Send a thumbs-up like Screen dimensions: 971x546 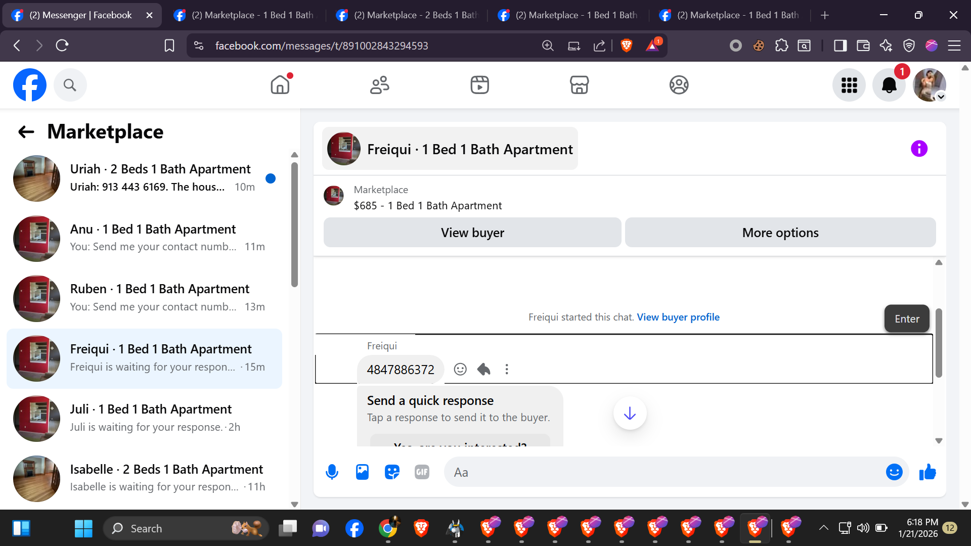click(928, 472)
